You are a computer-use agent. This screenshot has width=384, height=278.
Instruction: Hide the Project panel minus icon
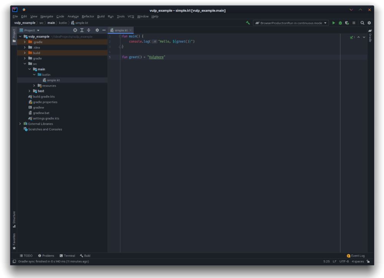coord(104,30)
